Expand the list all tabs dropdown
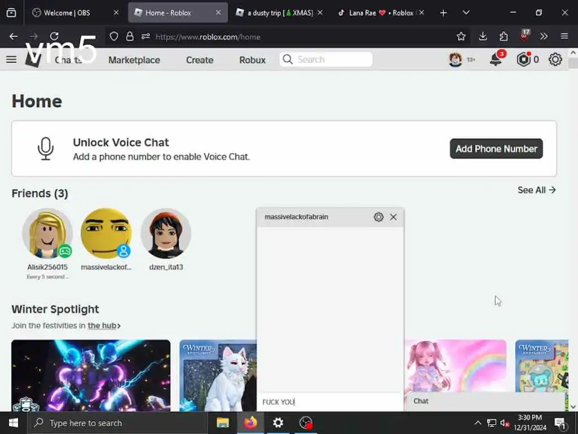 click(466, 13)
